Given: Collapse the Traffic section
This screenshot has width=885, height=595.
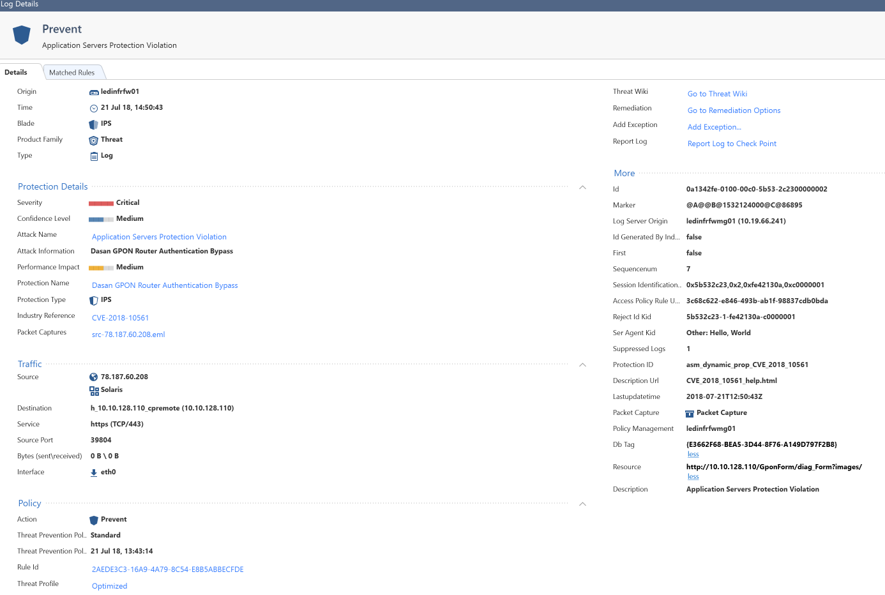Looking at the screenshot, I should pos(582,365).
